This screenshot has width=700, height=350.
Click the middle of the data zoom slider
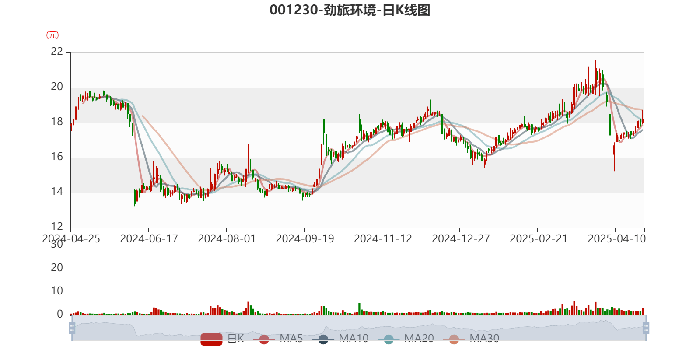pyautogui.click(x=359, y=328)
